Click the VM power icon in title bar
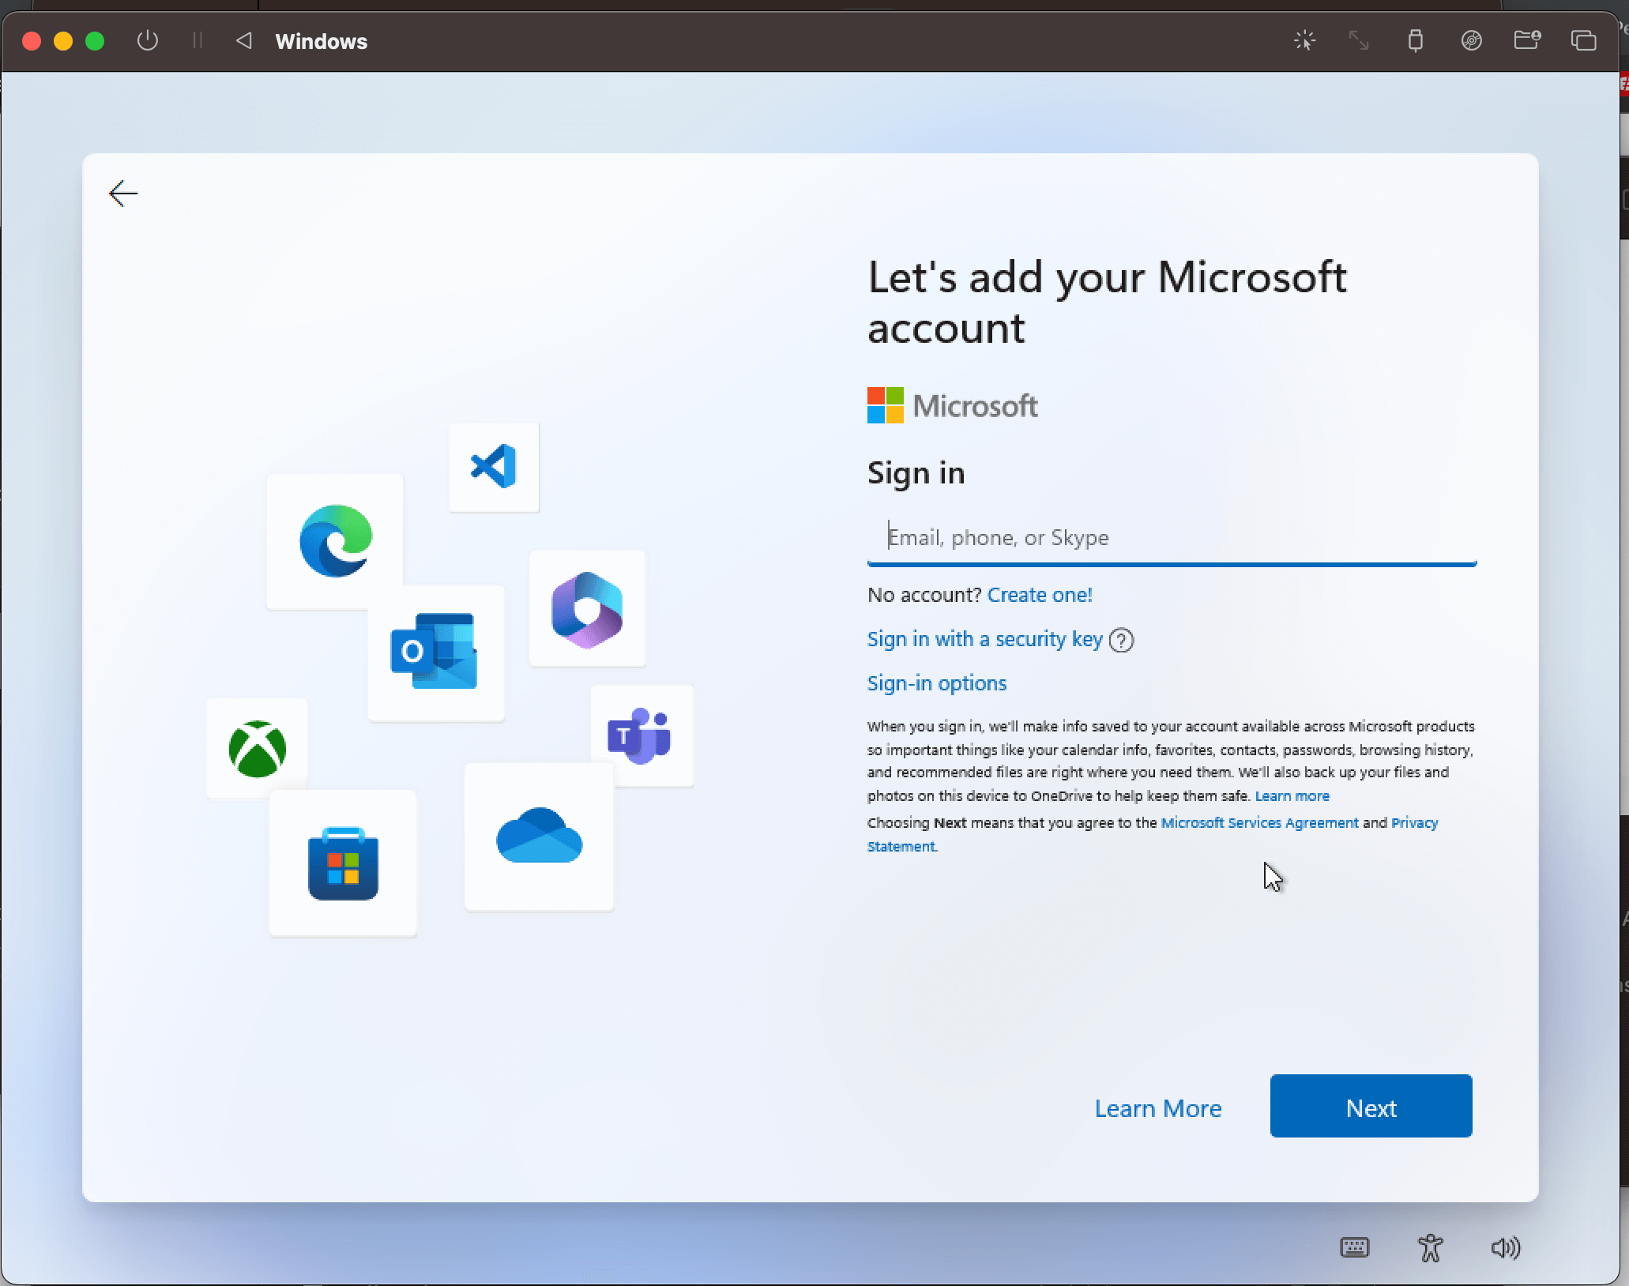The width and height of the screenshot is (1629, 1286). [x=148, y=40]
